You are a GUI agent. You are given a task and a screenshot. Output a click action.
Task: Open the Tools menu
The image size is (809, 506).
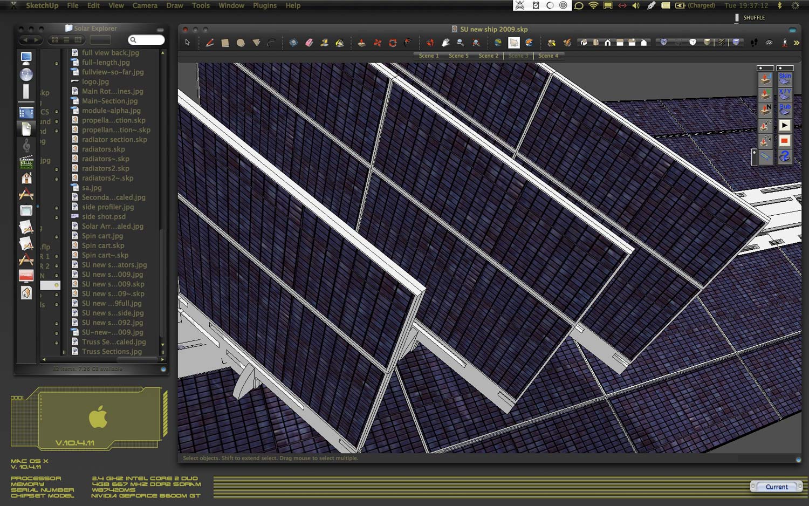coord(201,5)
